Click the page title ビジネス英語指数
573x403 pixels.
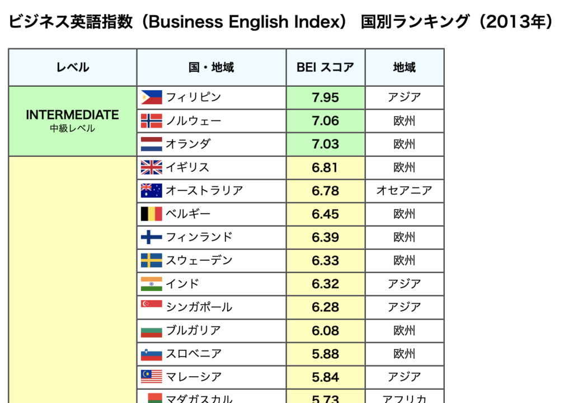coord(71,21)
